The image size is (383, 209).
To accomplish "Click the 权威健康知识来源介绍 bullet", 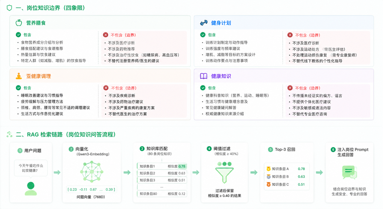I will point(225,114).
